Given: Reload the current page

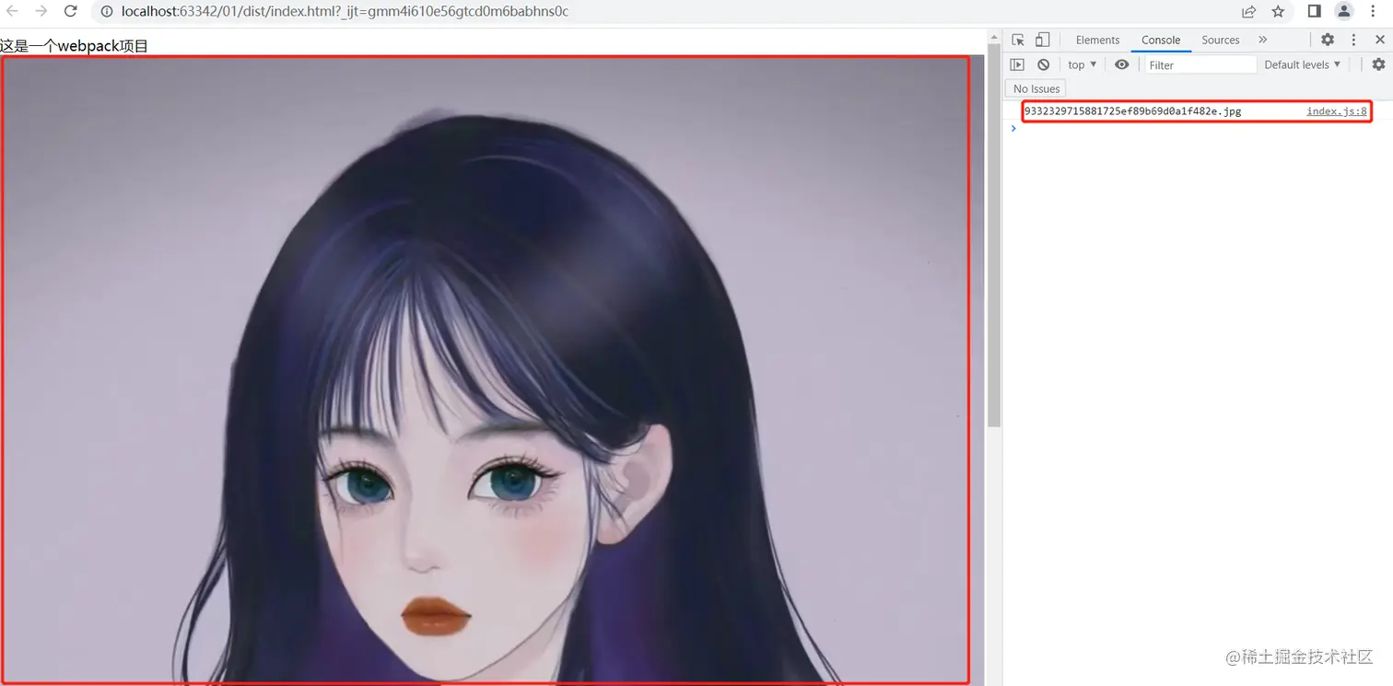Looking at the screenshot, I should [x=71, y=12].
